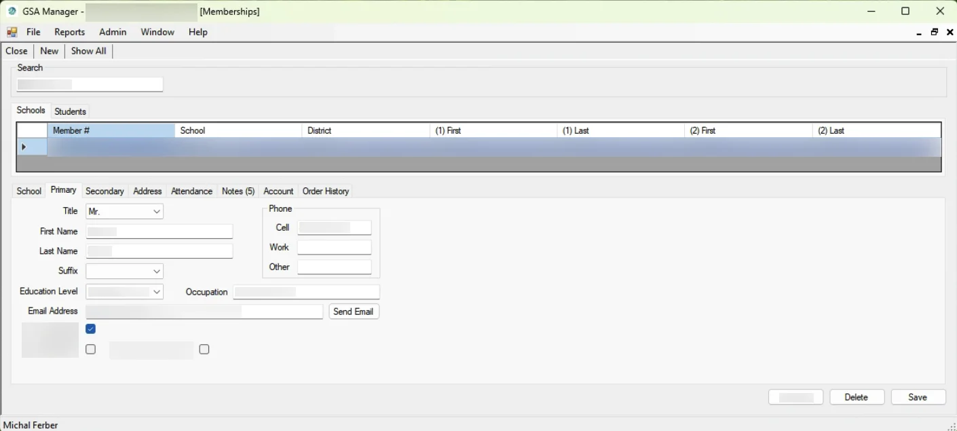Click Show All on the toolbar
The width and height of the screenshot is (957, 431).
(88, 50)
